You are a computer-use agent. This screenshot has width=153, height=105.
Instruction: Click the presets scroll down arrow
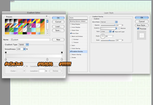[47, 33]
